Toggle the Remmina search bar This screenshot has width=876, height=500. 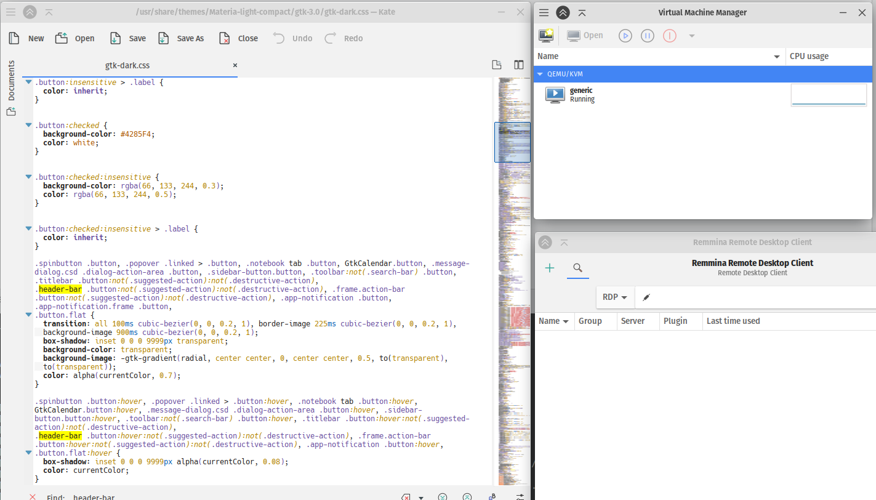(x=577, y=267)
